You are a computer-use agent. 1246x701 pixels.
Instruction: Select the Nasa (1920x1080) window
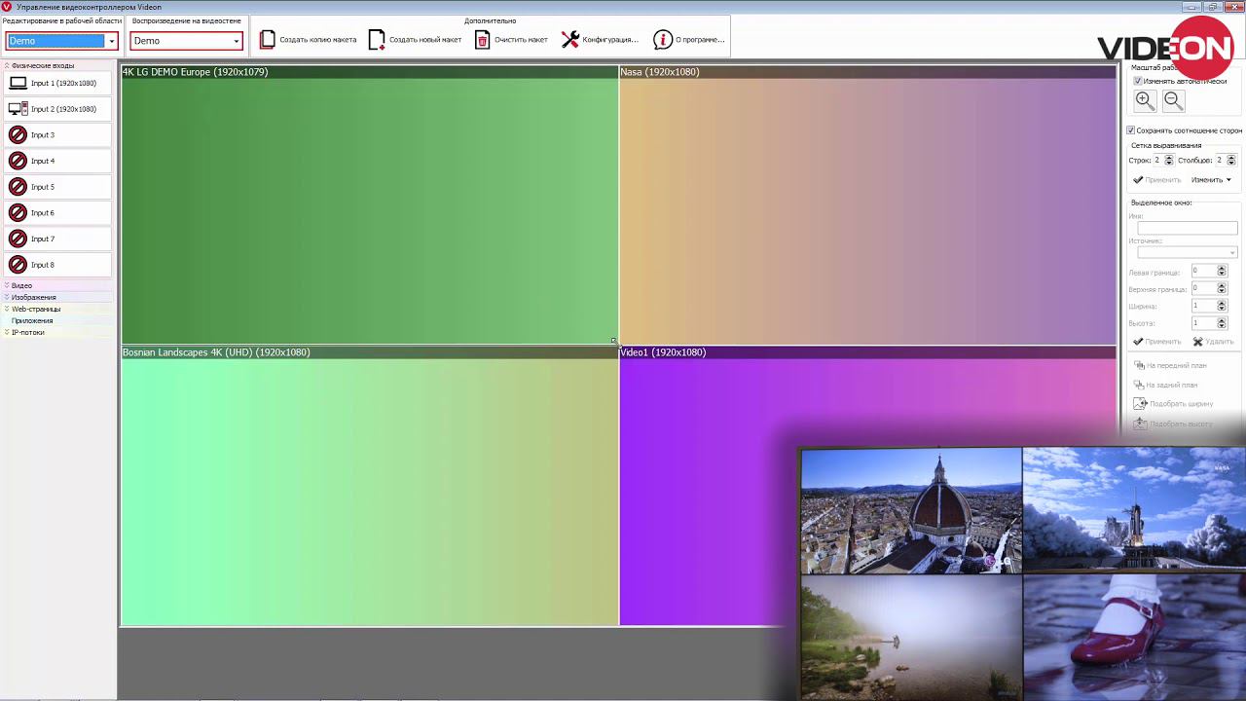868,205
